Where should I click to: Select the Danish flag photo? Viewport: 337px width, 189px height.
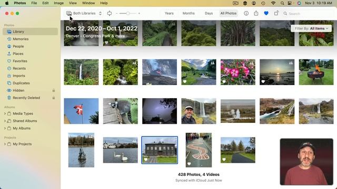(x=81, y=111)
